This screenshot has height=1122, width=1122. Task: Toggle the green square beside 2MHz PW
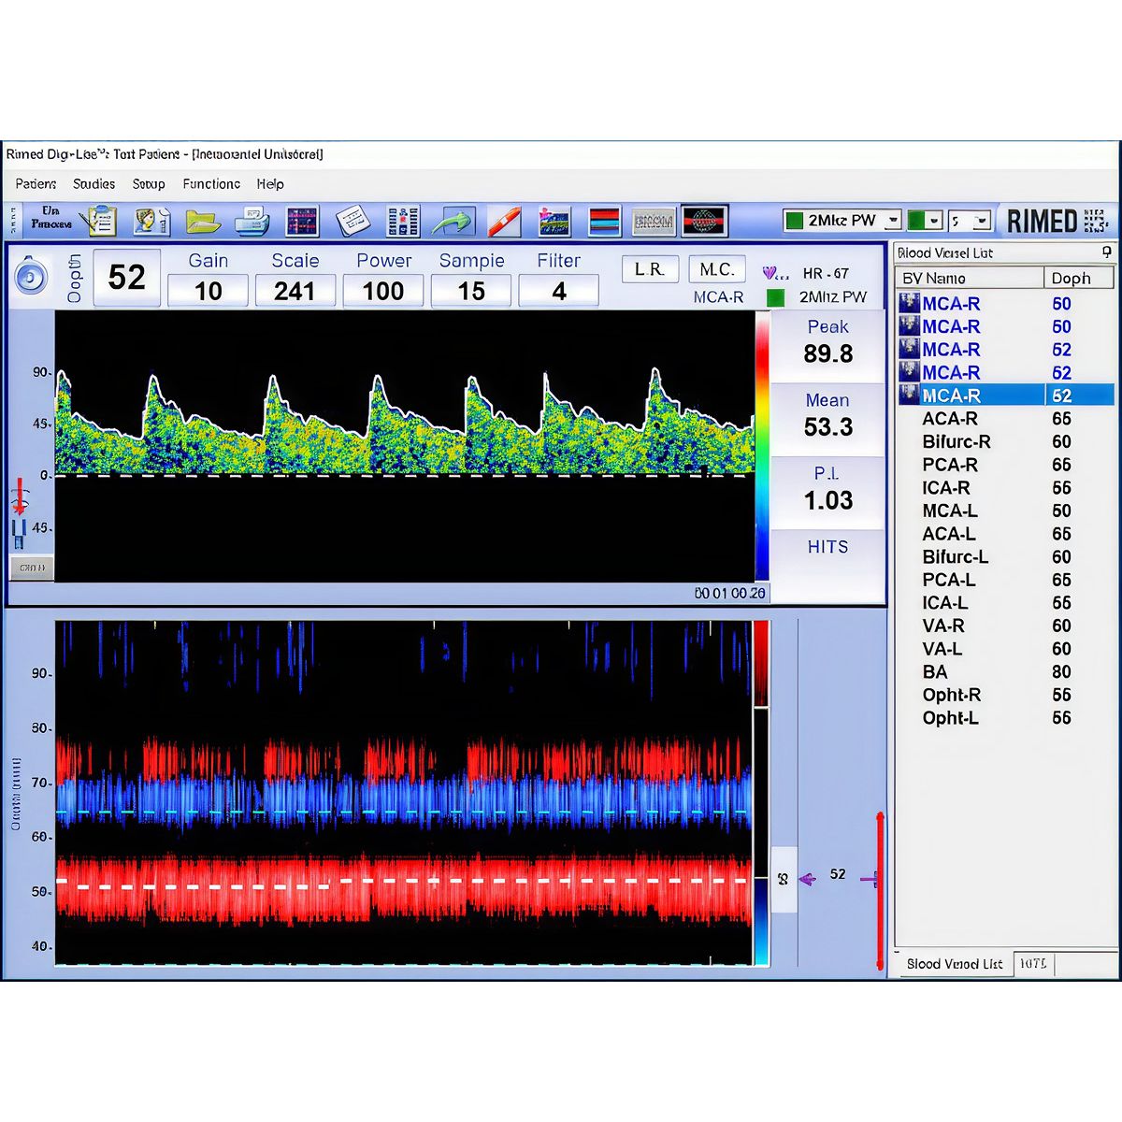[x=775, y=297]
